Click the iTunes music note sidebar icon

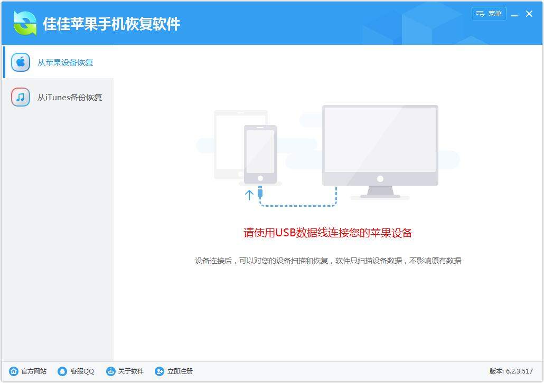tap(20, 97)
